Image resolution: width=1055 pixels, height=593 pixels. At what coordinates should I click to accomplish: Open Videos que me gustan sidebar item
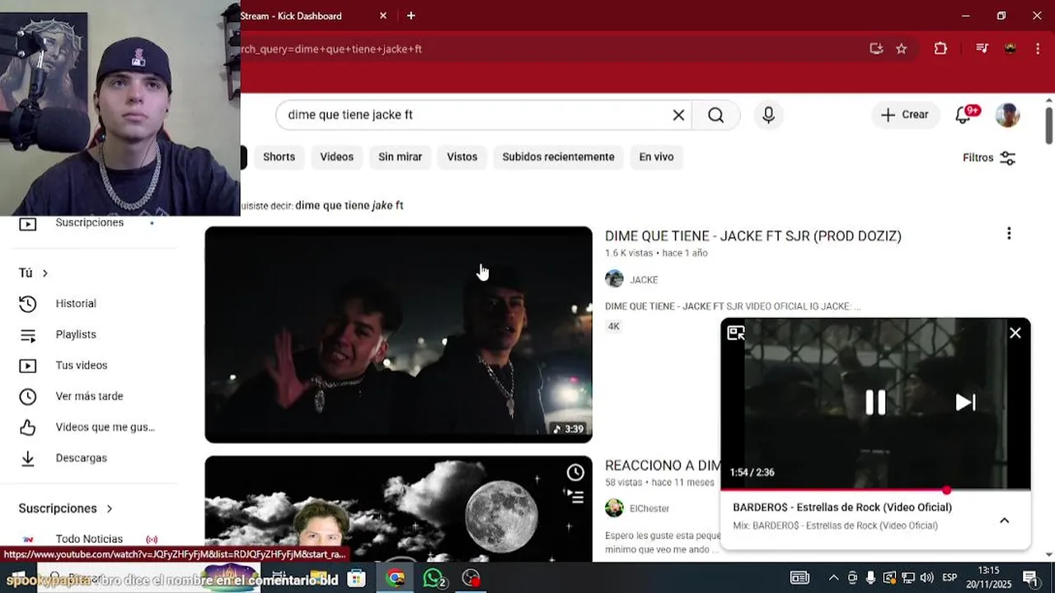105,427
